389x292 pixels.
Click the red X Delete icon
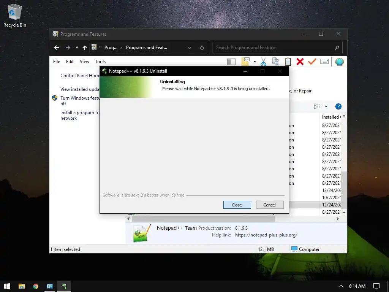[x=300, y=62]
